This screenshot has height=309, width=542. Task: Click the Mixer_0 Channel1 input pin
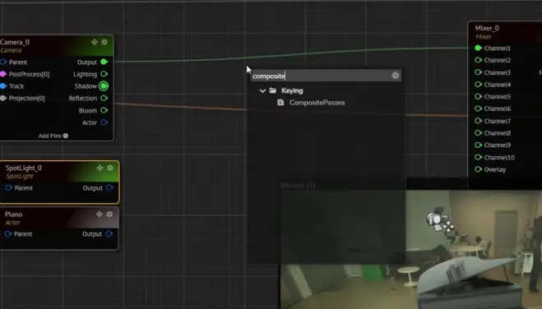[x=479, y=48]
